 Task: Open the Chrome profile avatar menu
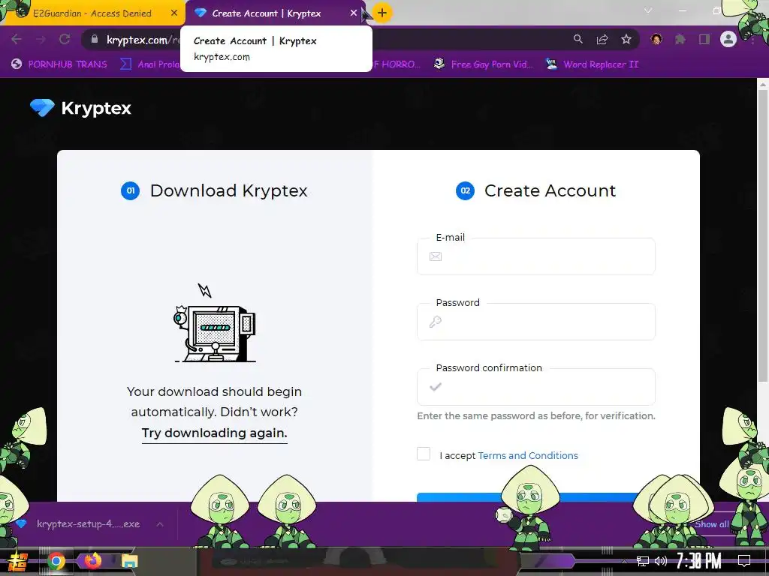[x=728, y=39]
